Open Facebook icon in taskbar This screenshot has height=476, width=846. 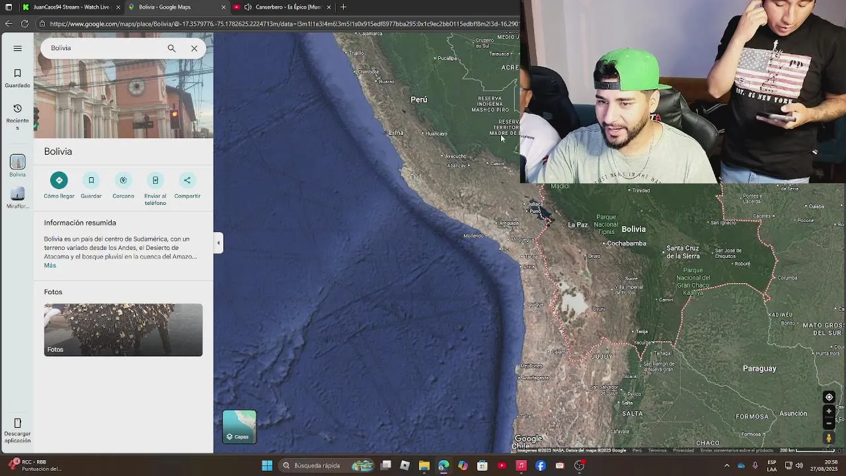coord(541,465)
